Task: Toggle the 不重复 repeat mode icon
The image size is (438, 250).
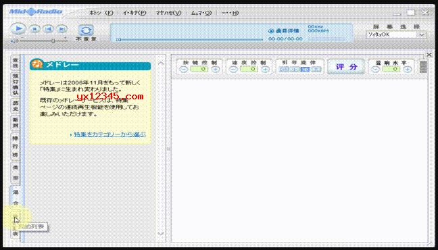Action: 86,30
